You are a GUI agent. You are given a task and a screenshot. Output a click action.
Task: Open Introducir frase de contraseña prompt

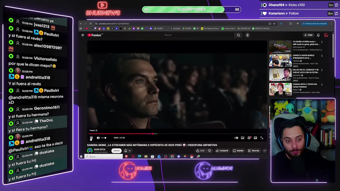pyautogui.click(x=314, y=24)
